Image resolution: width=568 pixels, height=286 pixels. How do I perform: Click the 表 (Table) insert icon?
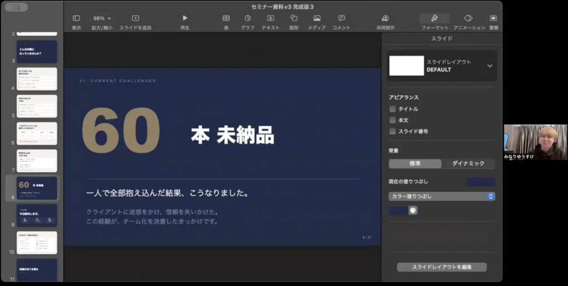coord(226,18)
